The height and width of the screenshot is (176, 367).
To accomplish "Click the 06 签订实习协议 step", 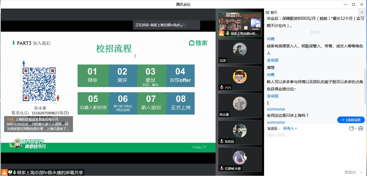I will coord(123,103).
